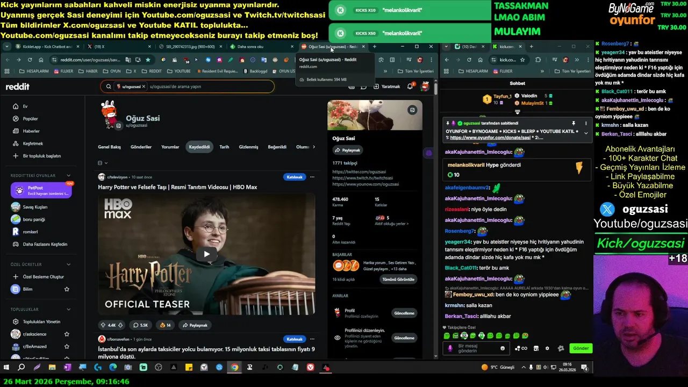The height and width of the screenshot is (387, 688).
Task: Open Kick chat settings gear
Action: tap(548, 348)
